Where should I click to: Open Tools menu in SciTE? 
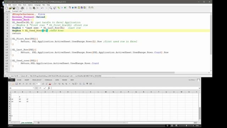[24, 5]
